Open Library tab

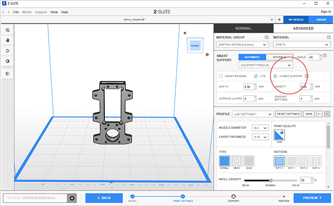pos(321,20)
